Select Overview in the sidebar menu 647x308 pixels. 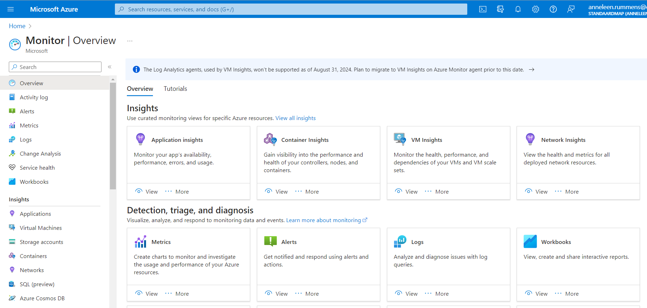55,83
